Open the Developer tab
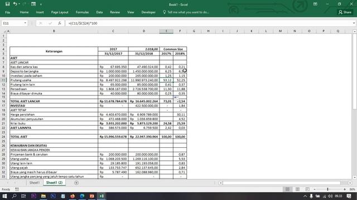This screenshot has height=200, width=357. pyautogui.click(x=148, y=12)
